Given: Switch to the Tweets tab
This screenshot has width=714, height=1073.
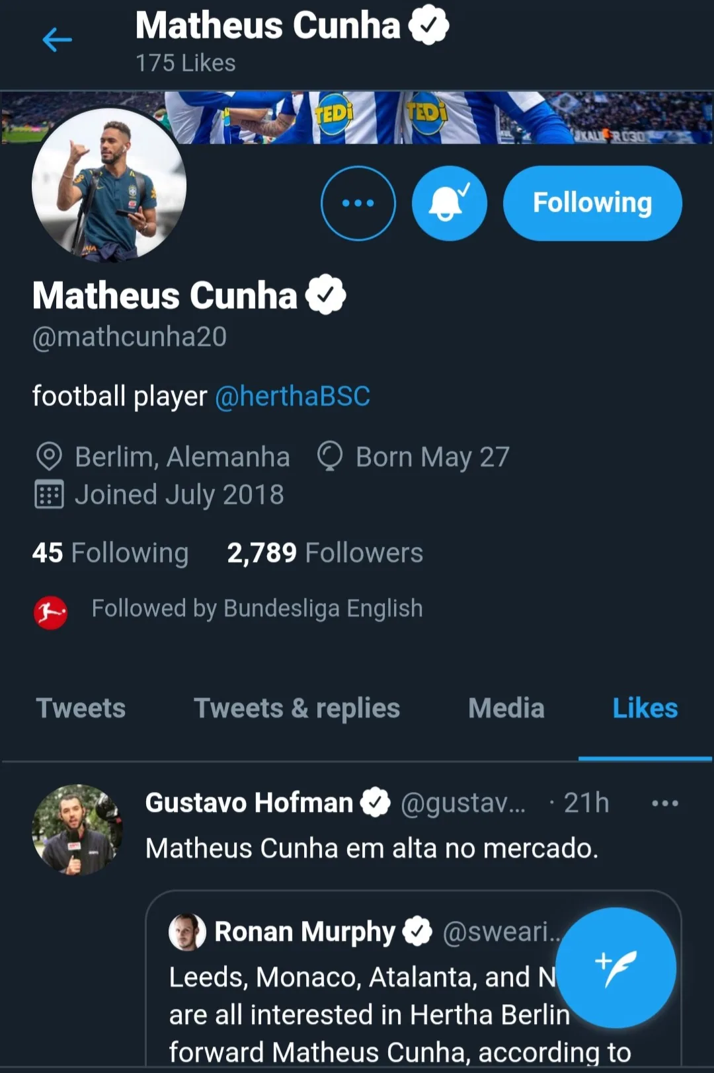Looking at the screenshot, I should (x=81, y=708).
